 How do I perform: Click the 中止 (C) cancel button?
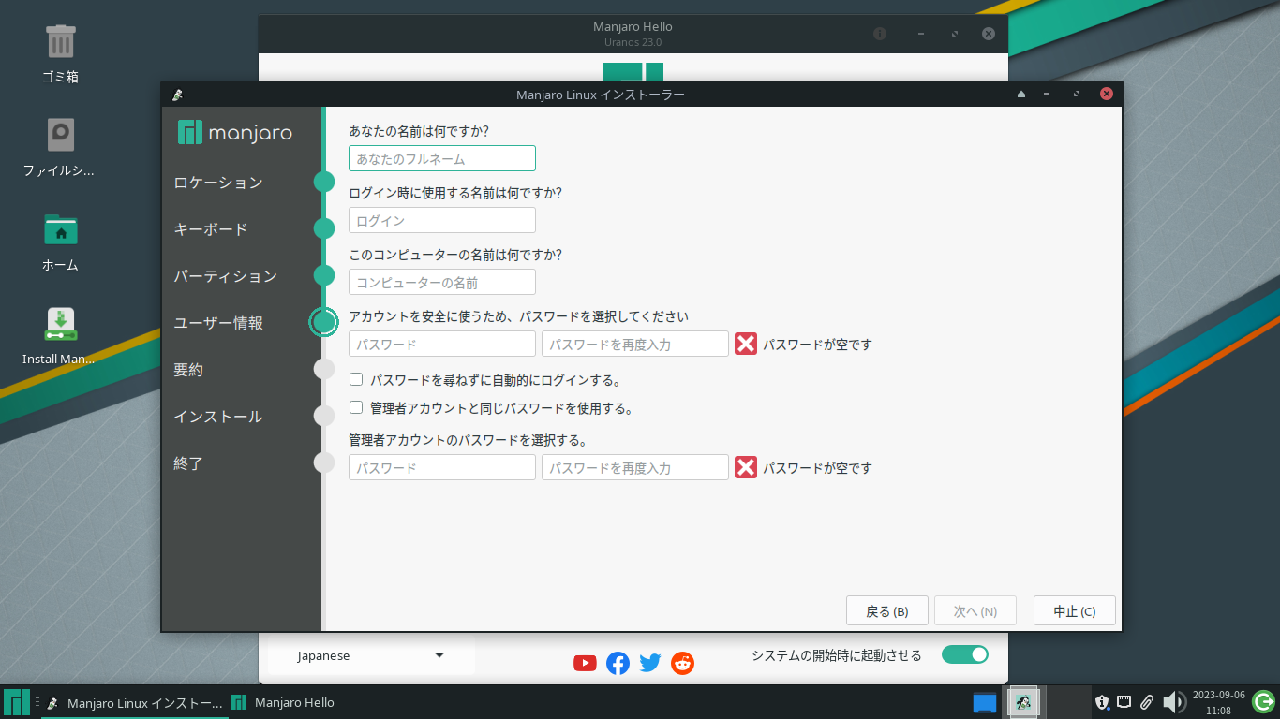click(1075, 611)
